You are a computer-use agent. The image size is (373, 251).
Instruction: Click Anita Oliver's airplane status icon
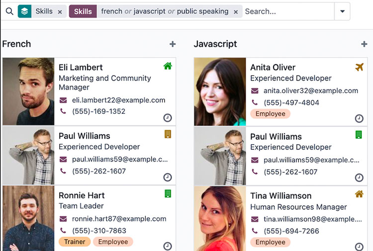360,67
